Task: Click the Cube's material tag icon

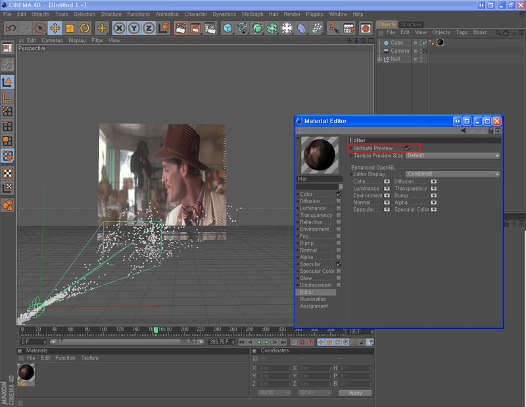Action: [x=440, y=42]
